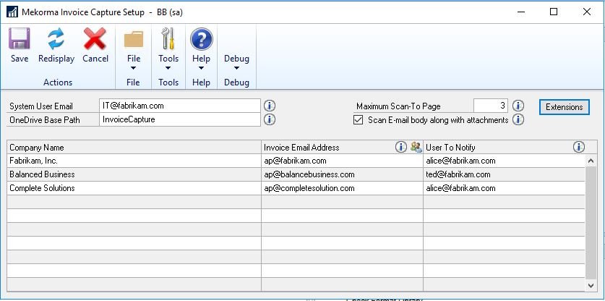Click info icon beside Maximum Scan-To Page
Image resolution: width=605 pixels, height=301 pixels.
(x=518, y=106)
